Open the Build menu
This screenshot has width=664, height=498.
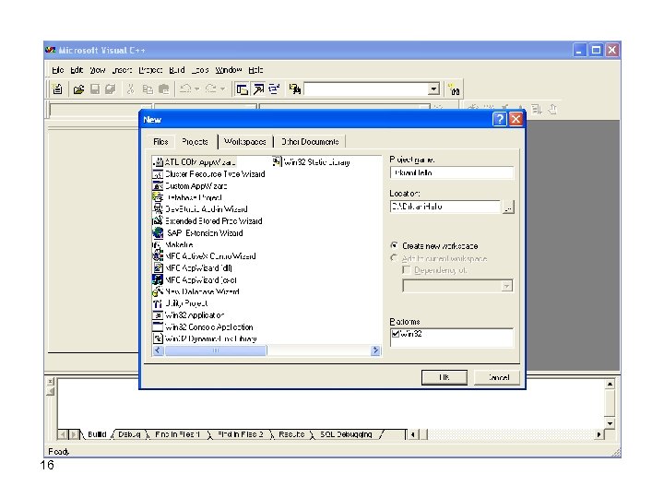(x=177, y=70)
